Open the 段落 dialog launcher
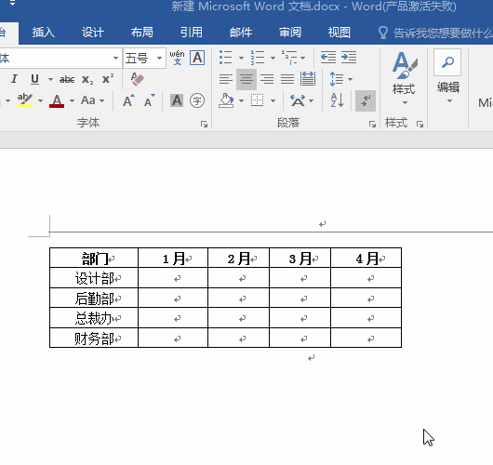Screen dimensions: 493x465 [373, 125]
